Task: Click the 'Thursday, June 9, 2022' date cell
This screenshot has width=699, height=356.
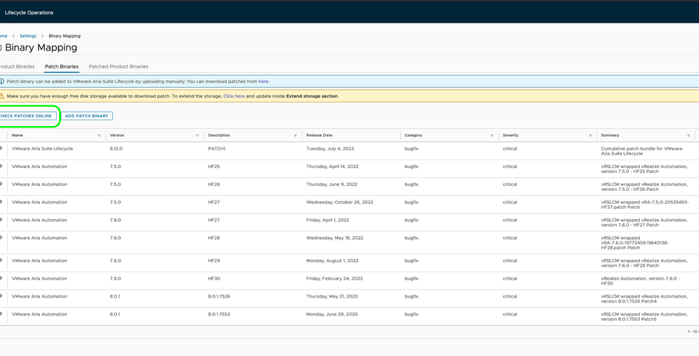Action: point(332,184)
